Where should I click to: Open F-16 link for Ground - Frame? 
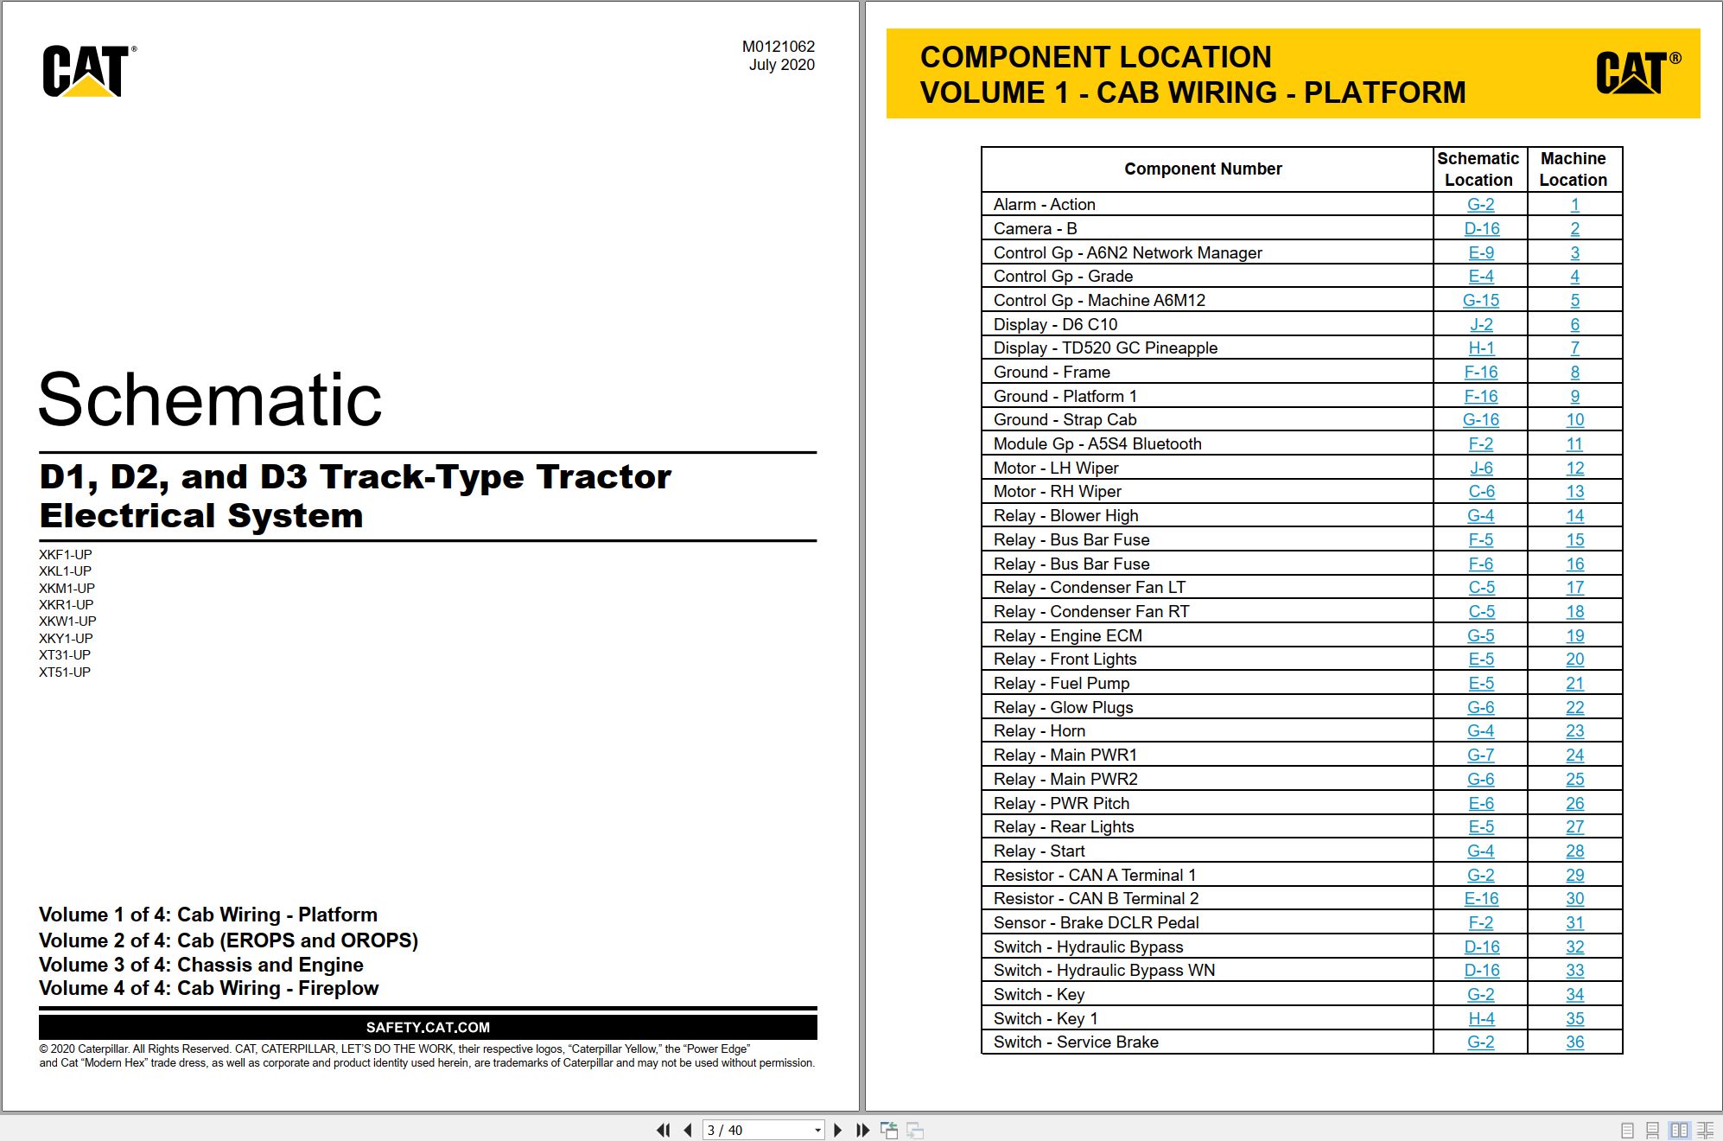[1480, 373]
